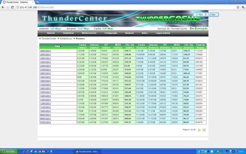Open report for 21/01/2012
Image resolution: width=246 pixels, height=154 pixels.
coord(45,70)
